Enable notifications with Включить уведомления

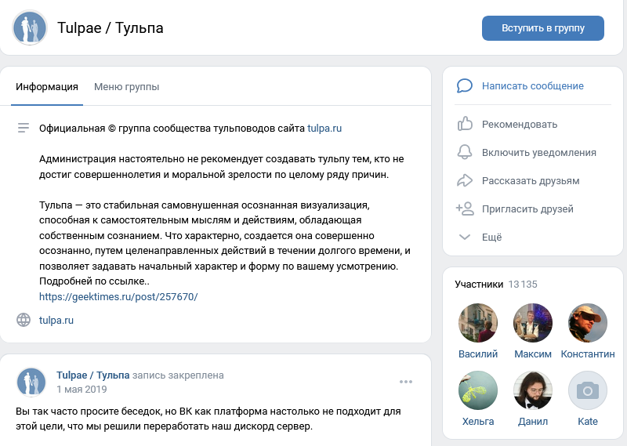tap(538, 152)
